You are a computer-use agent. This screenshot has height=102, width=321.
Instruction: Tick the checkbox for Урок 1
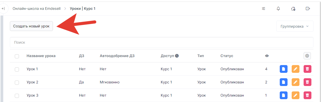click(17, 69)
